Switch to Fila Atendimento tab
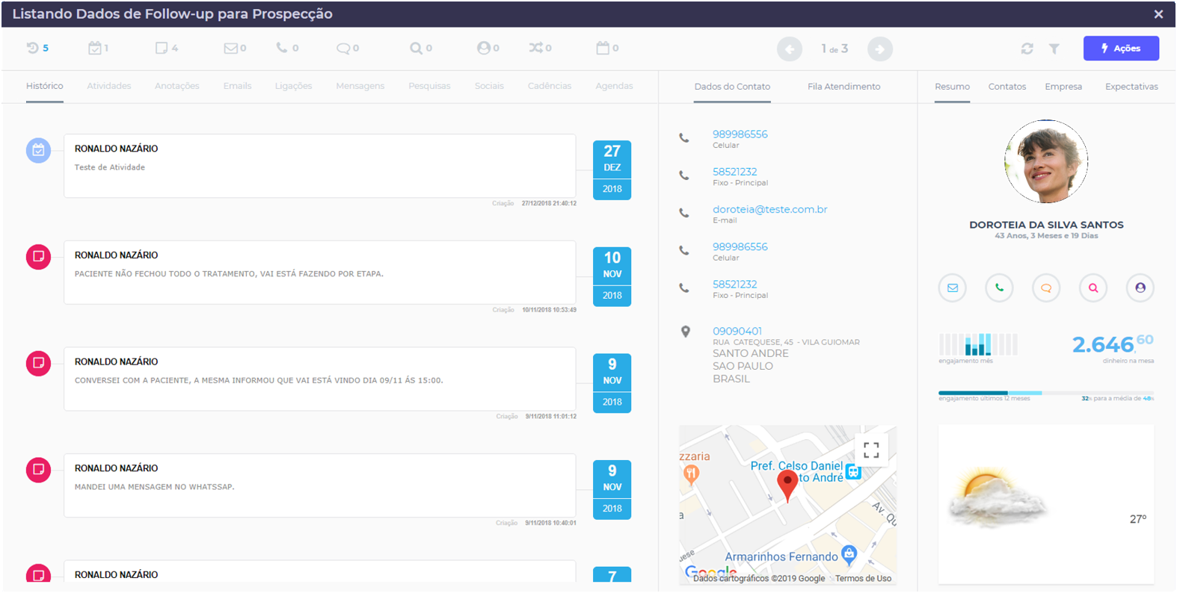This screenshot has height=593, width=1177. click(843, 87)
